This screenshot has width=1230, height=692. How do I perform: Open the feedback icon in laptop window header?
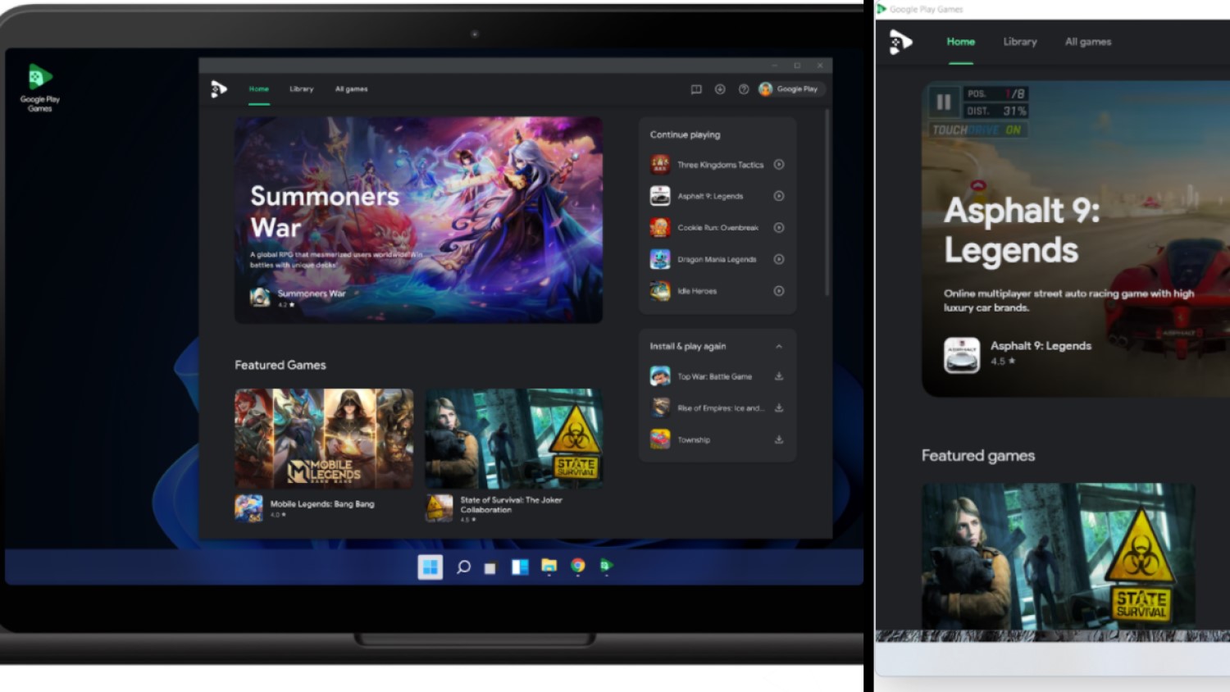(x=696, y=89)
